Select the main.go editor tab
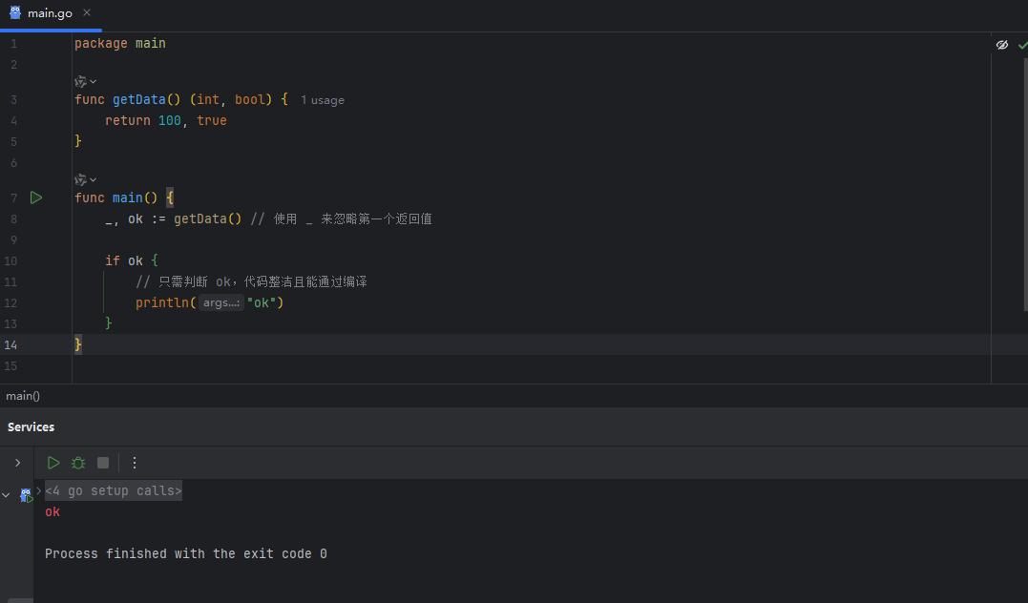 pos(49,13)
